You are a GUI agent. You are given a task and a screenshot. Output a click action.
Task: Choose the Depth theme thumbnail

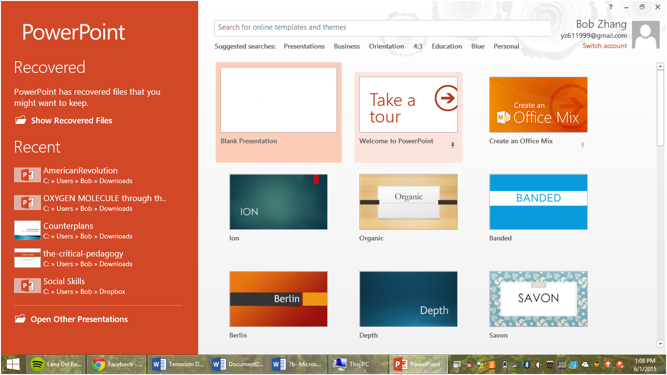(x=408, y=299)
